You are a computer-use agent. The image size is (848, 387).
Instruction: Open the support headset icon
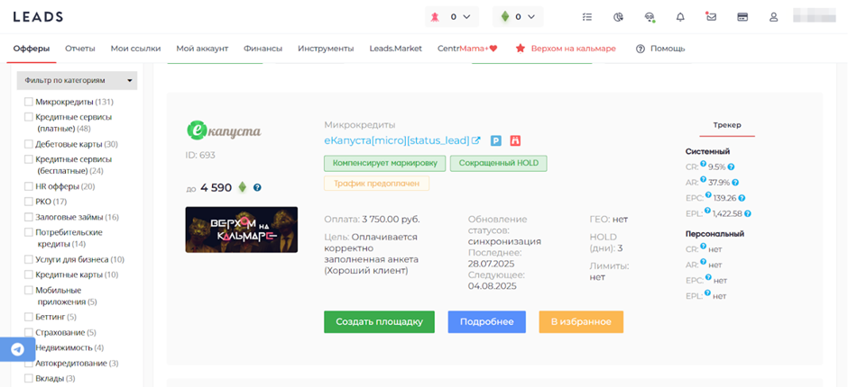pos(650,17)
